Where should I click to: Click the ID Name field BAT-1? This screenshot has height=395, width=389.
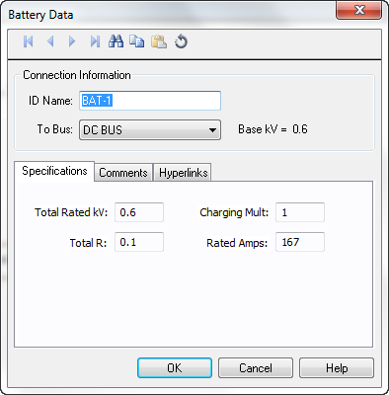tap(150, 101)
